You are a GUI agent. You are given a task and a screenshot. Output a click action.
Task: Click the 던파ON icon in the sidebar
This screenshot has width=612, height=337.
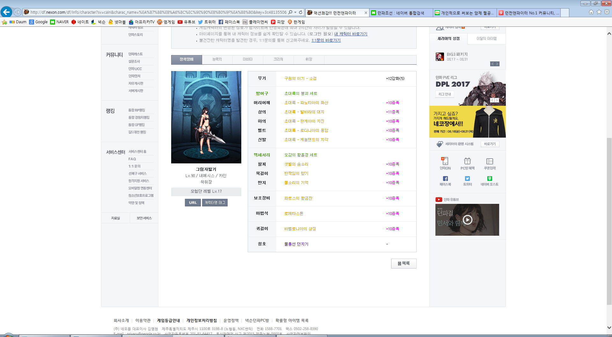(x=445, y=163)
